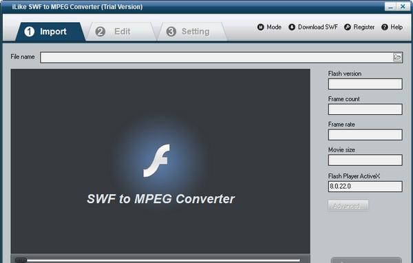Switch to the Edit tab
This screenshot has width=413, height=263.
[121, 32]
